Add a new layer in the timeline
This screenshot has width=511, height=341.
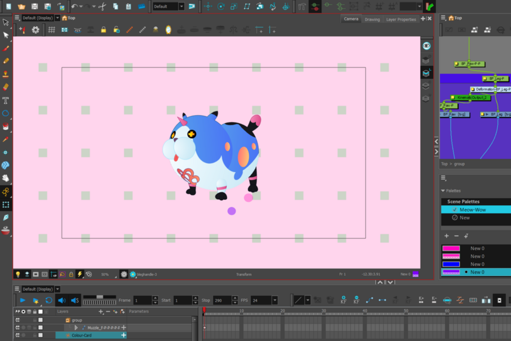coord(101,312)
